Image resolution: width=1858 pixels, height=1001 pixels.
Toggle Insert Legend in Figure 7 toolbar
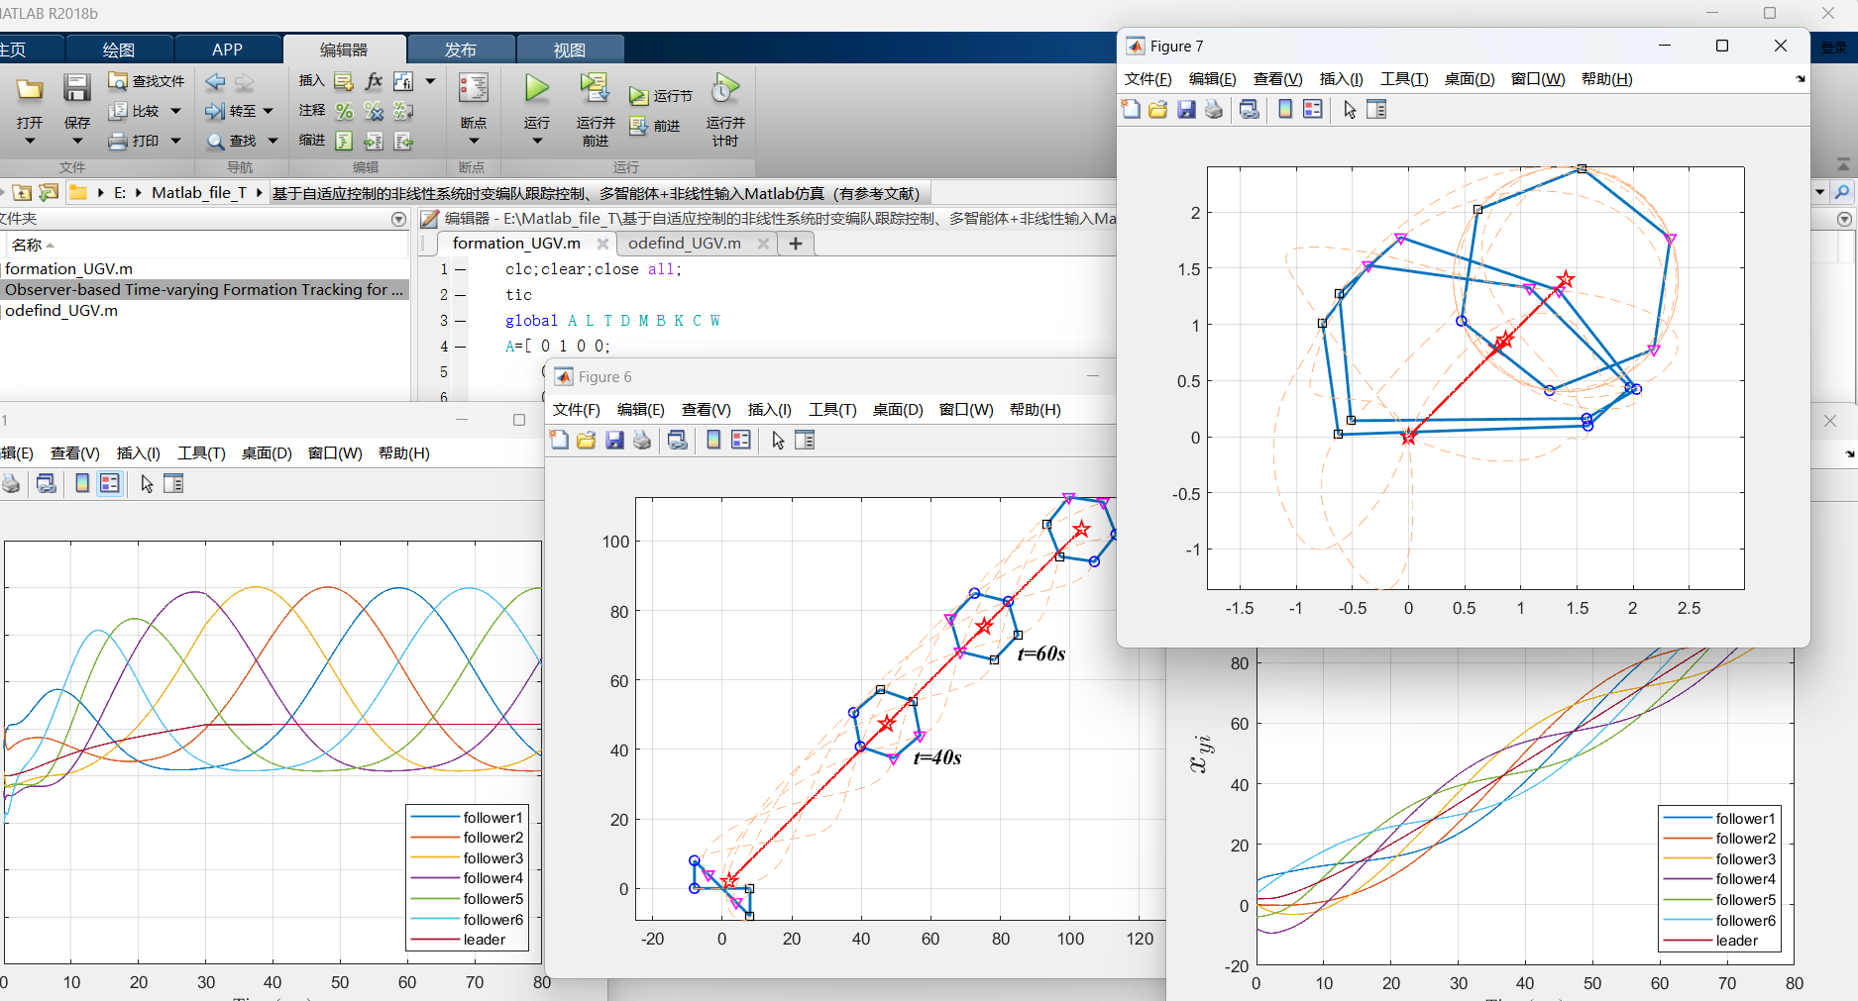[x=1313, y=110]
